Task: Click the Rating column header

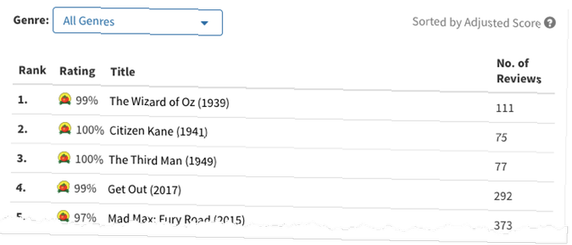Action: [77, 71]
